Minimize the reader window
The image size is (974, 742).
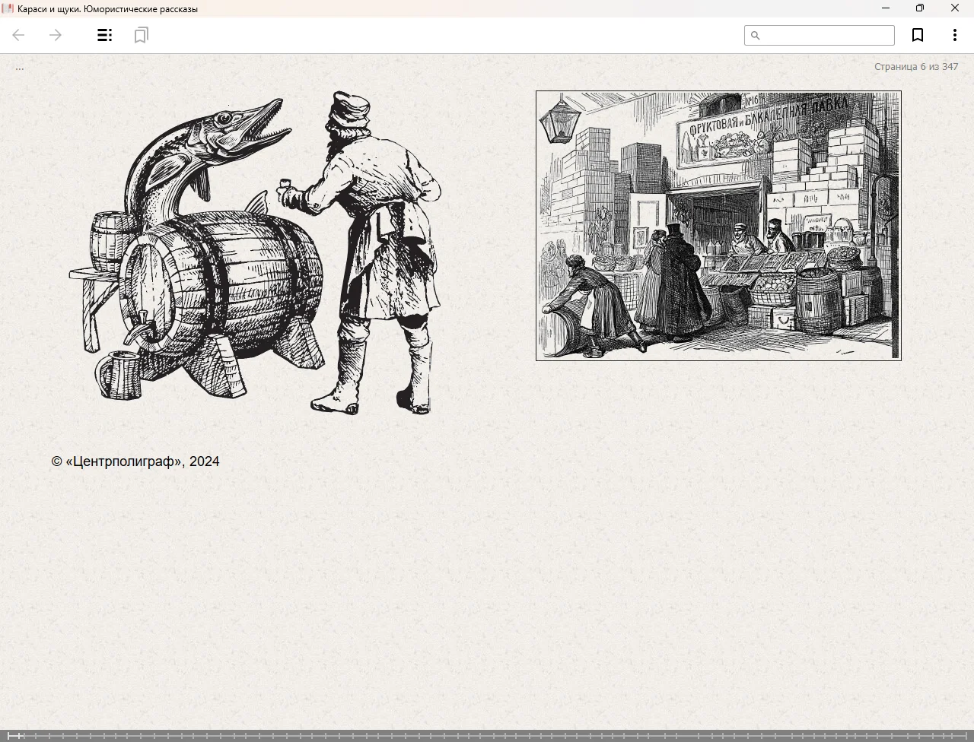(885, 8)
